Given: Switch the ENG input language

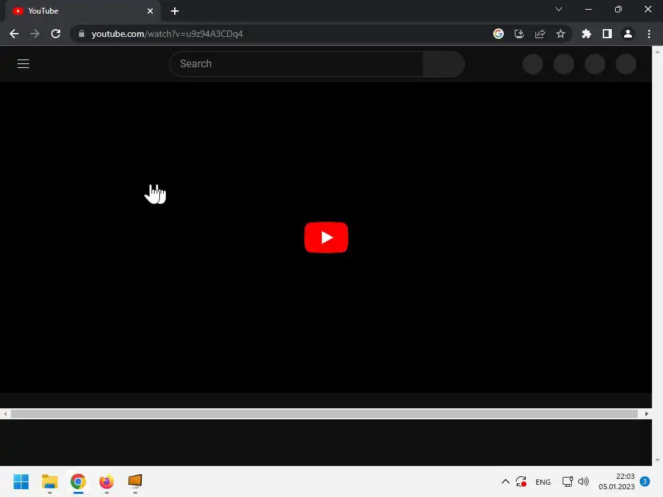Looking at the screenshot, I should point(543,481).
